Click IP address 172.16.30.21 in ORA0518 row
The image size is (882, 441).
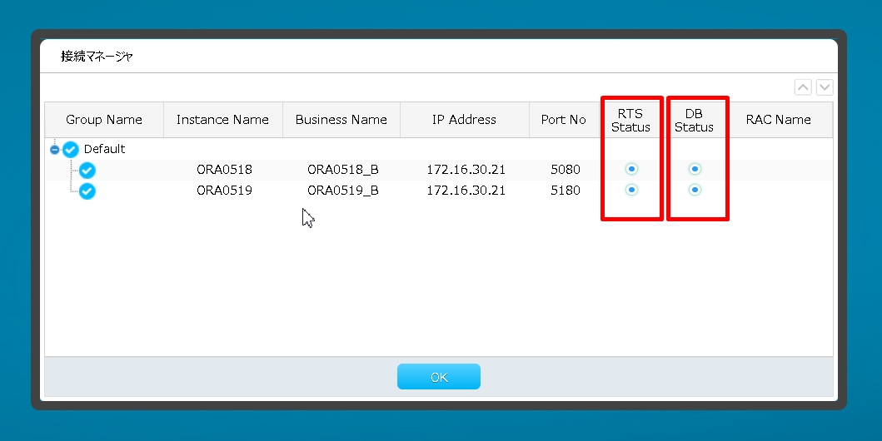(x=466, y=170)
